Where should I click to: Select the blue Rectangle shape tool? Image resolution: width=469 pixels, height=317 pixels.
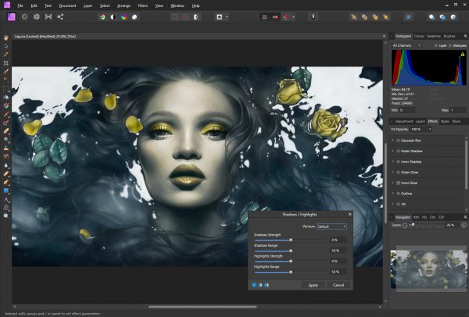[6, 191]
